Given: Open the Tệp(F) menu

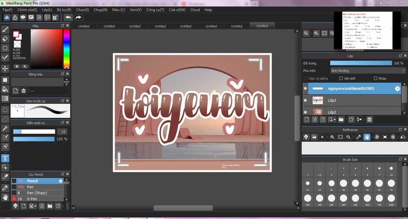Looking at the screenshot, I should pos(7,10).
